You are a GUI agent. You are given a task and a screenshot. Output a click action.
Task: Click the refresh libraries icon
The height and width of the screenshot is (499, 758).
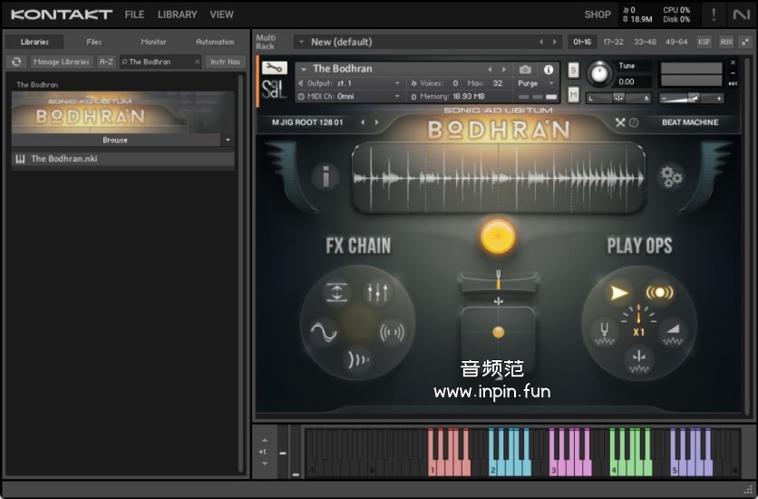16,62
